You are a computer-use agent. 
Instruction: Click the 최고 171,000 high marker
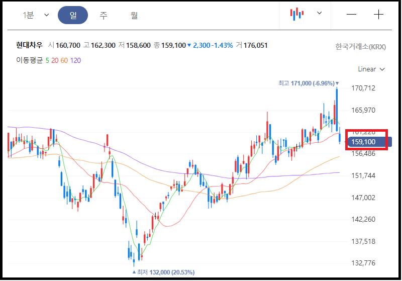pyautogui.click(x=309, y=83)
